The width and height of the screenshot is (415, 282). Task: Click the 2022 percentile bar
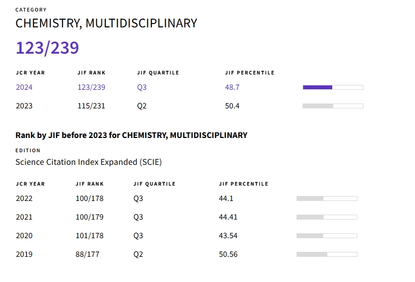coord(326,198)
